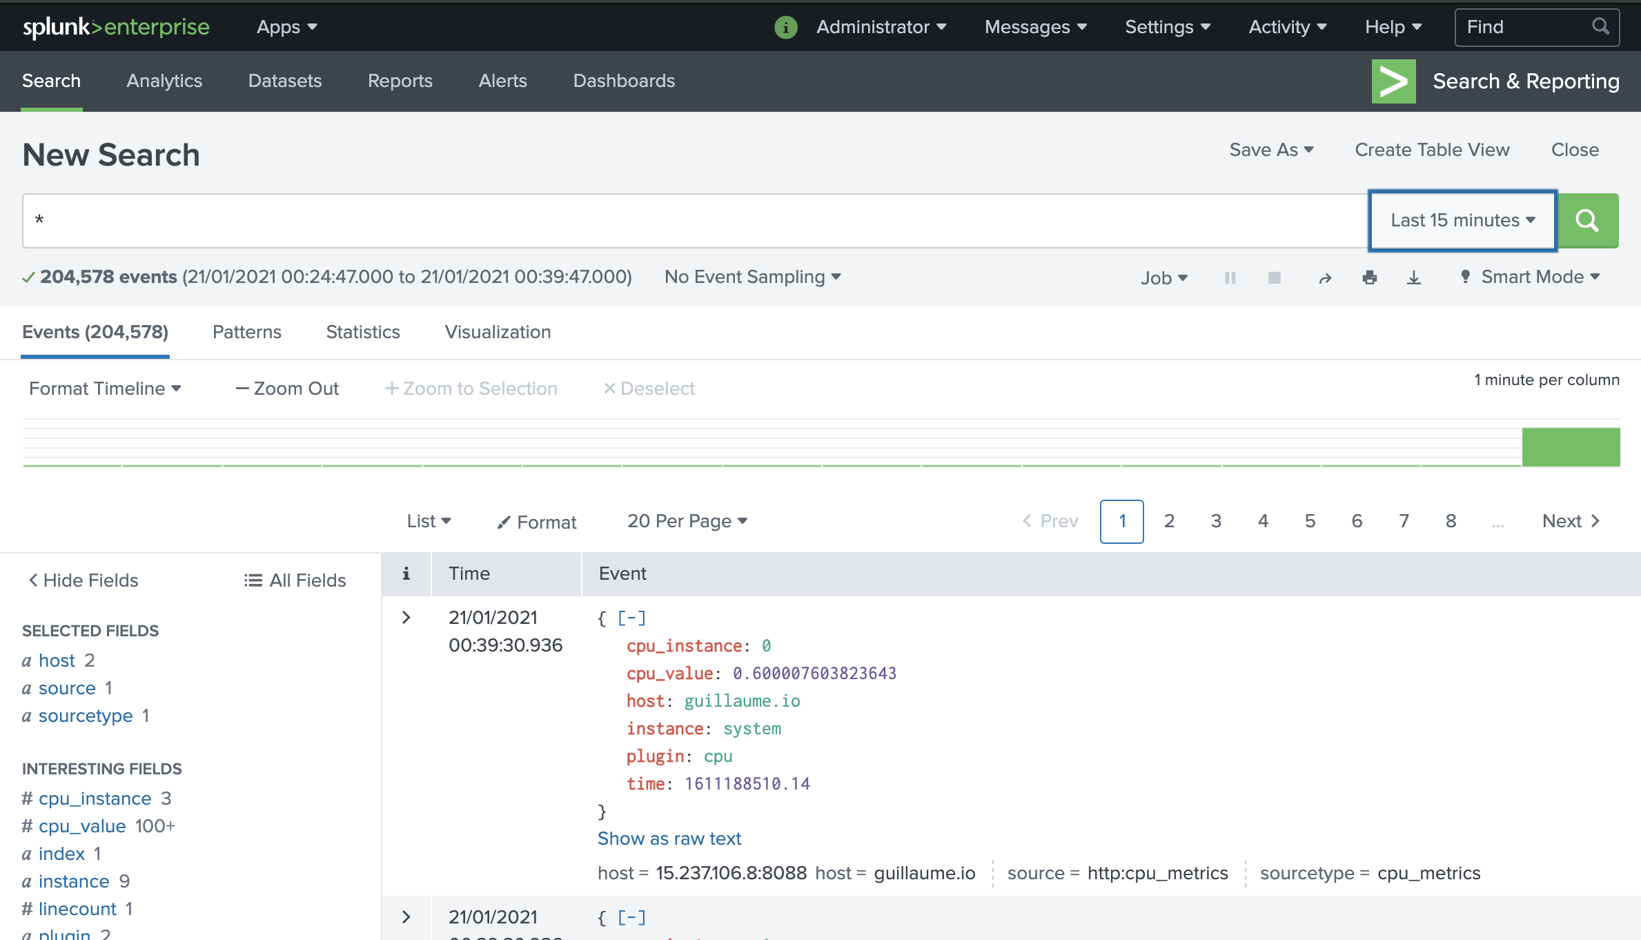Open Last 15 minutes time picker
Viewport: 1641px width, 940px height.
point(1462,220)
